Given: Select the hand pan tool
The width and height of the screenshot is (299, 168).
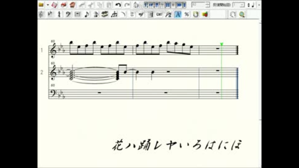Looking at the screenshot, I should 233,14.
